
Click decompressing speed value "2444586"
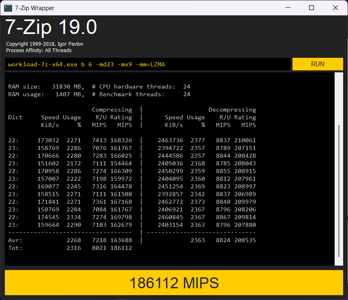point(171,156)
